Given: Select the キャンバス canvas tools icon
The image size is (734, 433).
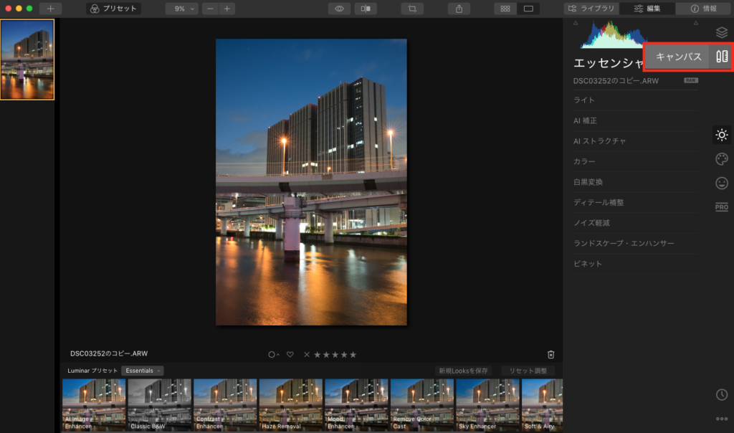Looking at the screenshot, I should tap(721, 57).
